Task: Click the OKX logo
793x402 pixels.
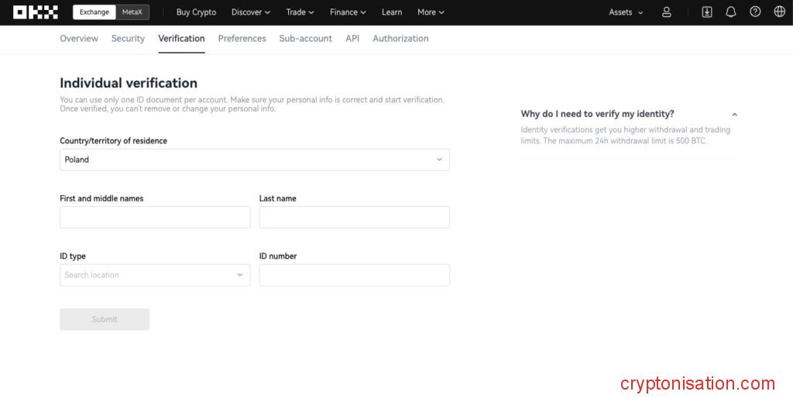Action: coord(36,12)
